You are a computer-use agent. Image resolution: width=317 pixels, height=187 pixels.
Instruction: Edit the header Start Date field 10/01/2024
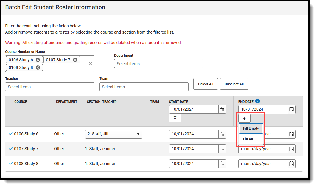coord(194,109)
